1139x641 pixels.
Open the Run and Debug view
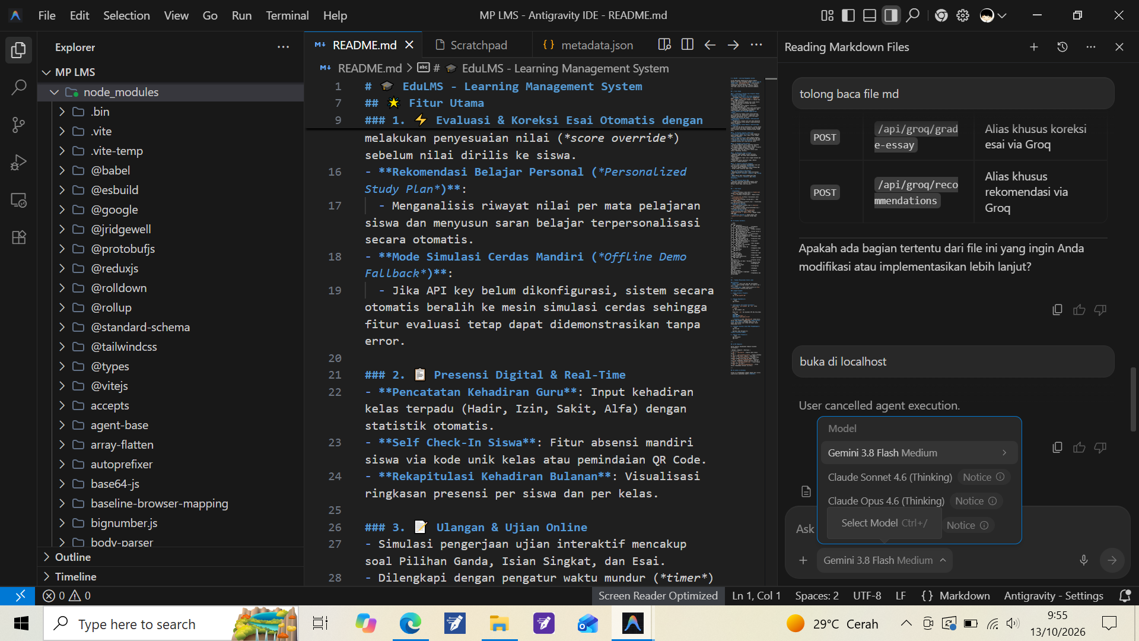(x=18, y=163)
